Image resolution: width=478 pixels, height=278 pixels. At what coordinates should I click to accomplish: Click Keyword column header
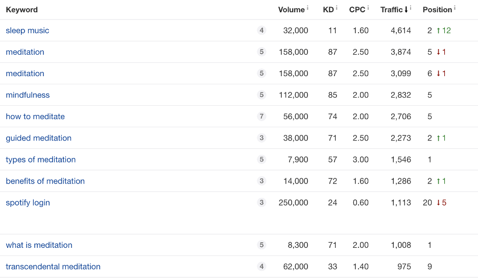tap(21, 10)
